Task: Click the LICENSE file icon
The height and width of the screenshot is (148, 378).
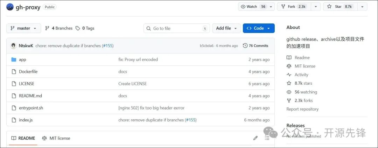Action: coord(14,84)
